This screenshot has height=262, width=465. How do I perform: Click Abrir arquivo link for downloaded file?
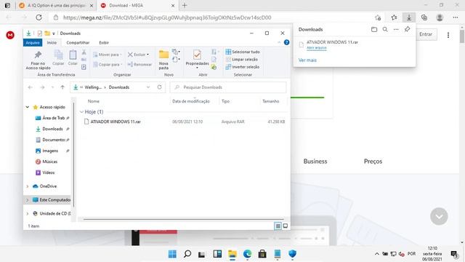click(317, 47)
